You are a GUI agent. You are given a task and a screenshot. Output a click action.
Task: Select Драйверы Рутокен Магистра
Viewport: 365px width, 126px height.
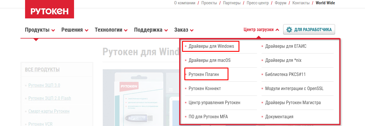coord(293,102)
